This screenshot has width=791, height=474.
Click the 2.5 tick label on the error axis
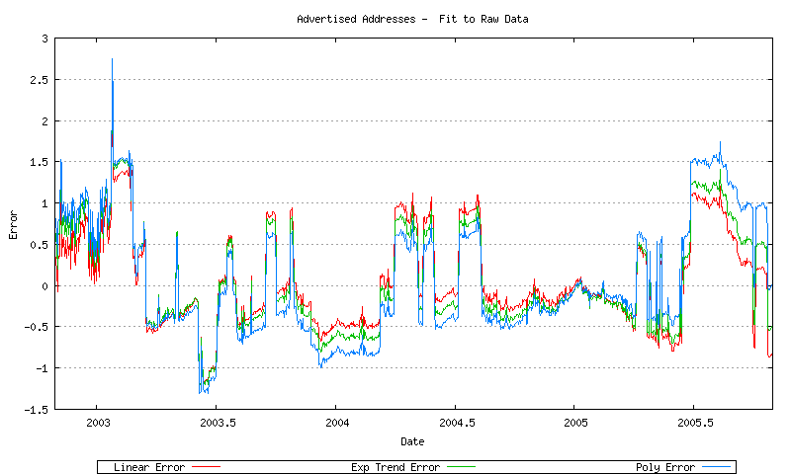(x=38, y=80)
